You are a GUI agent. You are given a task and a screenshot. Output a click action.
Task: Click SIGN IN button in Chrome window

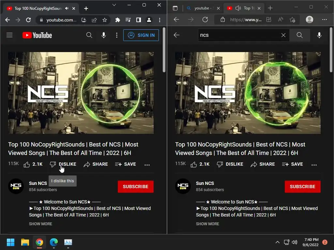(141, 35)
